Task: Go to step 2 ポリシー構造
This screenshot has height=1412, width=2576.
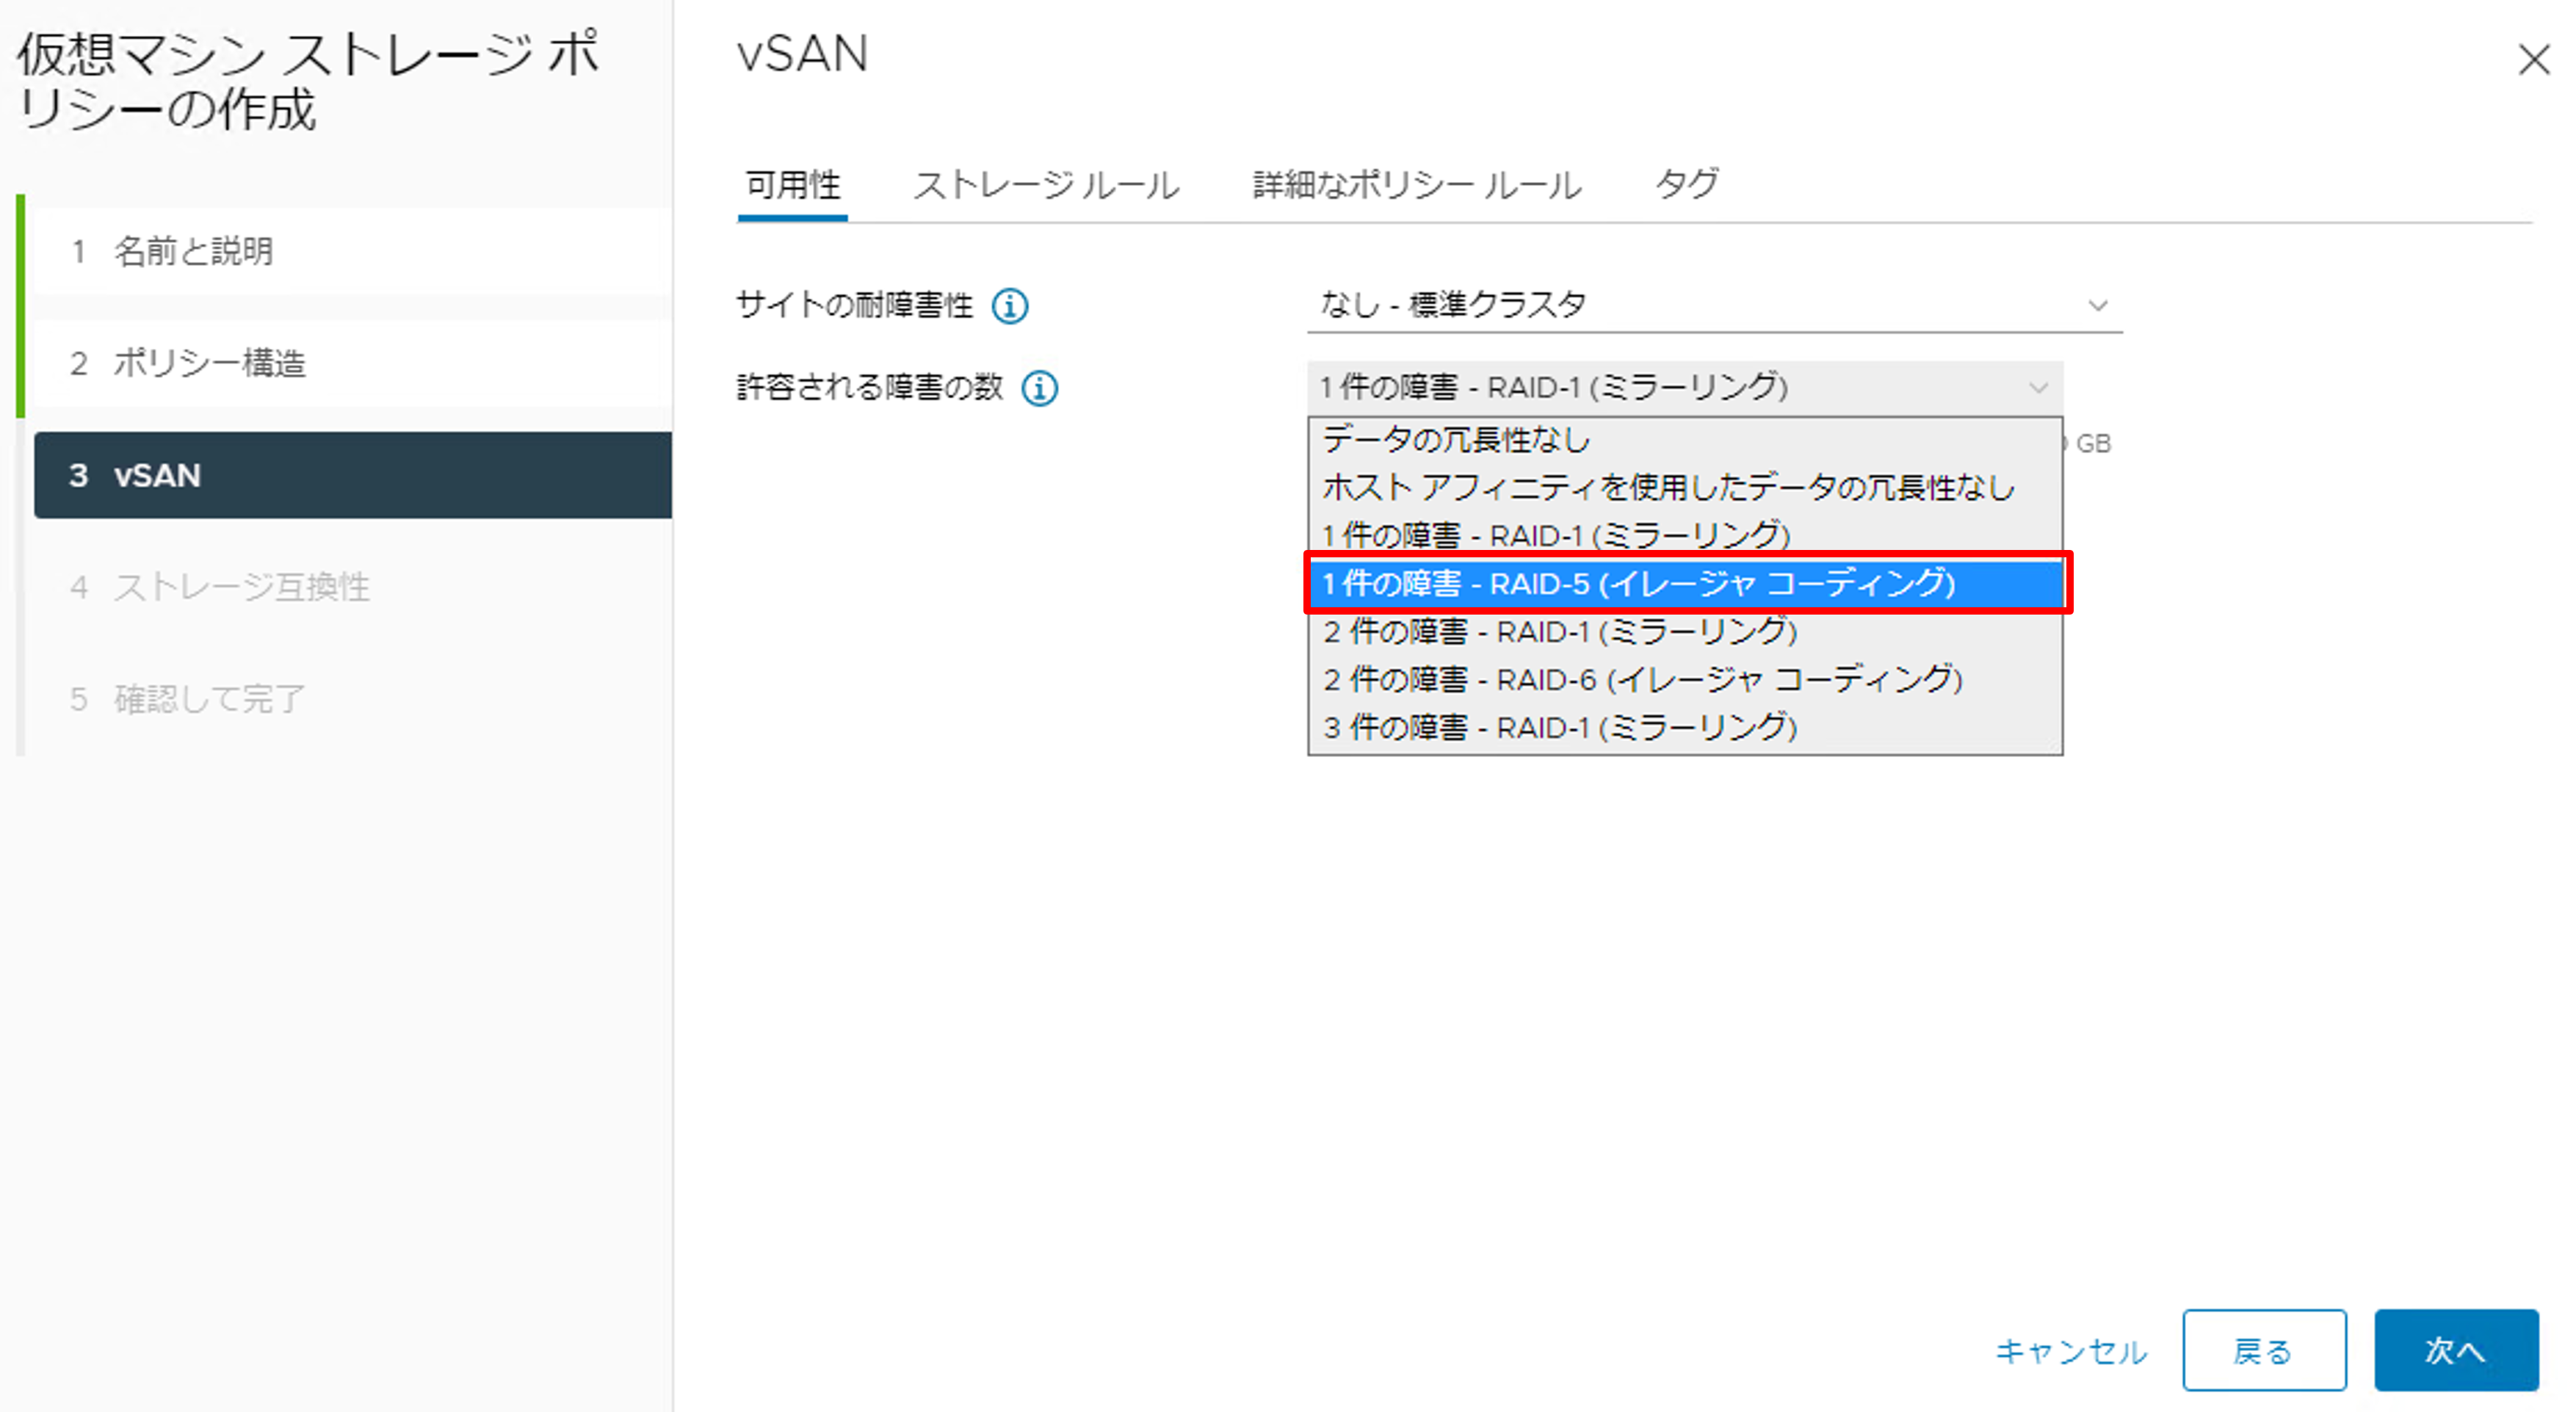Action: 352,363
